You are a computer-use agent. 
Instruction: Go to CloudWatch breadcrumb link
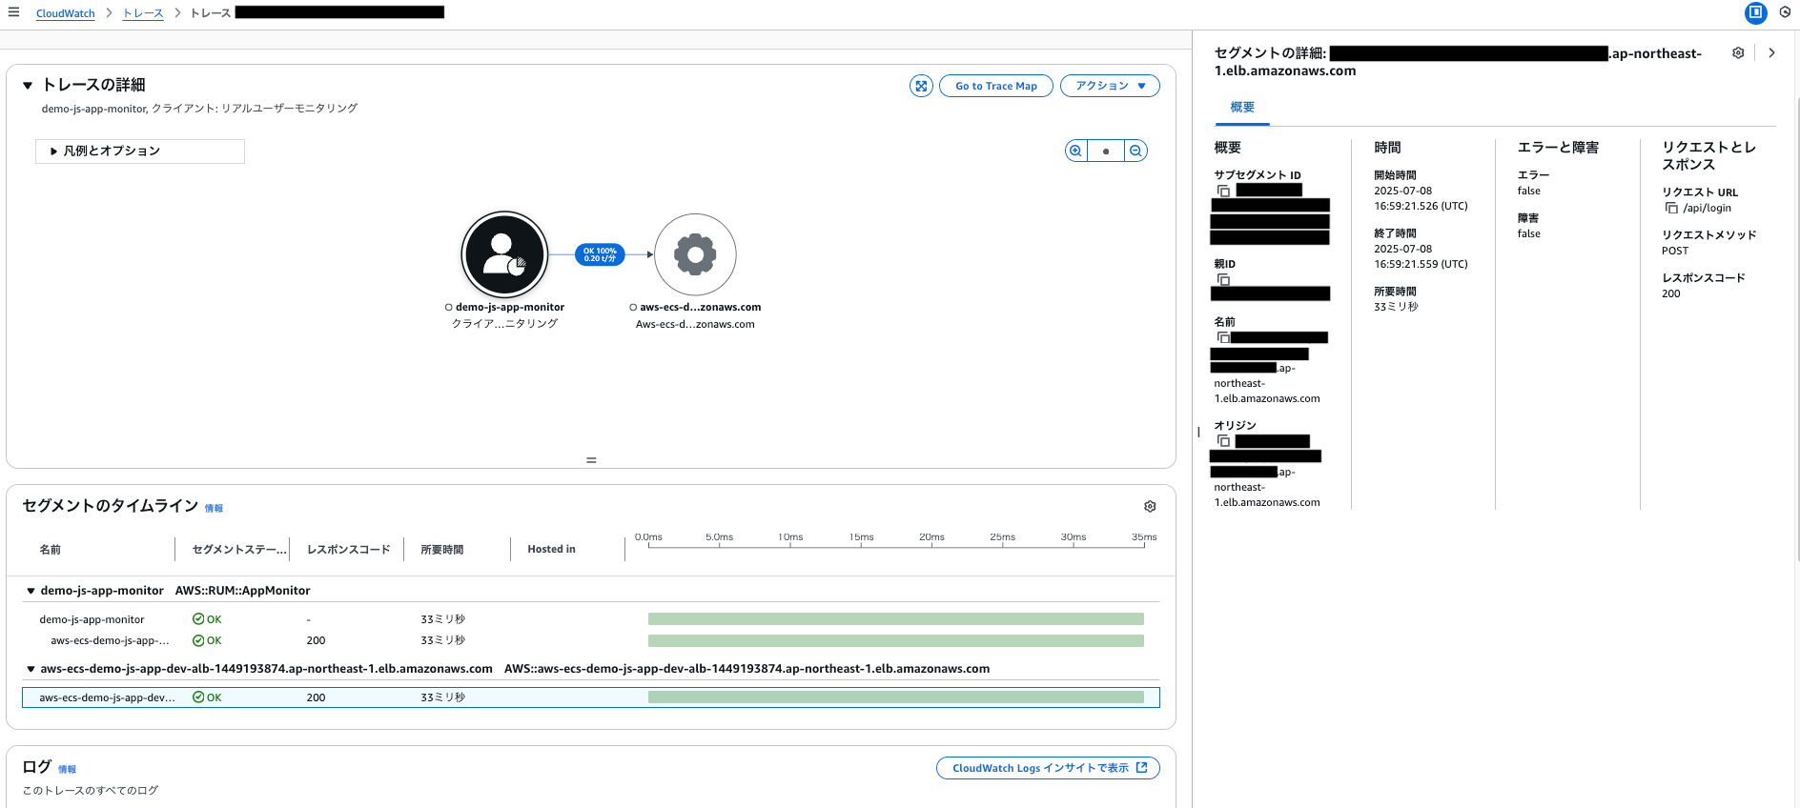(x=66, y=13)
